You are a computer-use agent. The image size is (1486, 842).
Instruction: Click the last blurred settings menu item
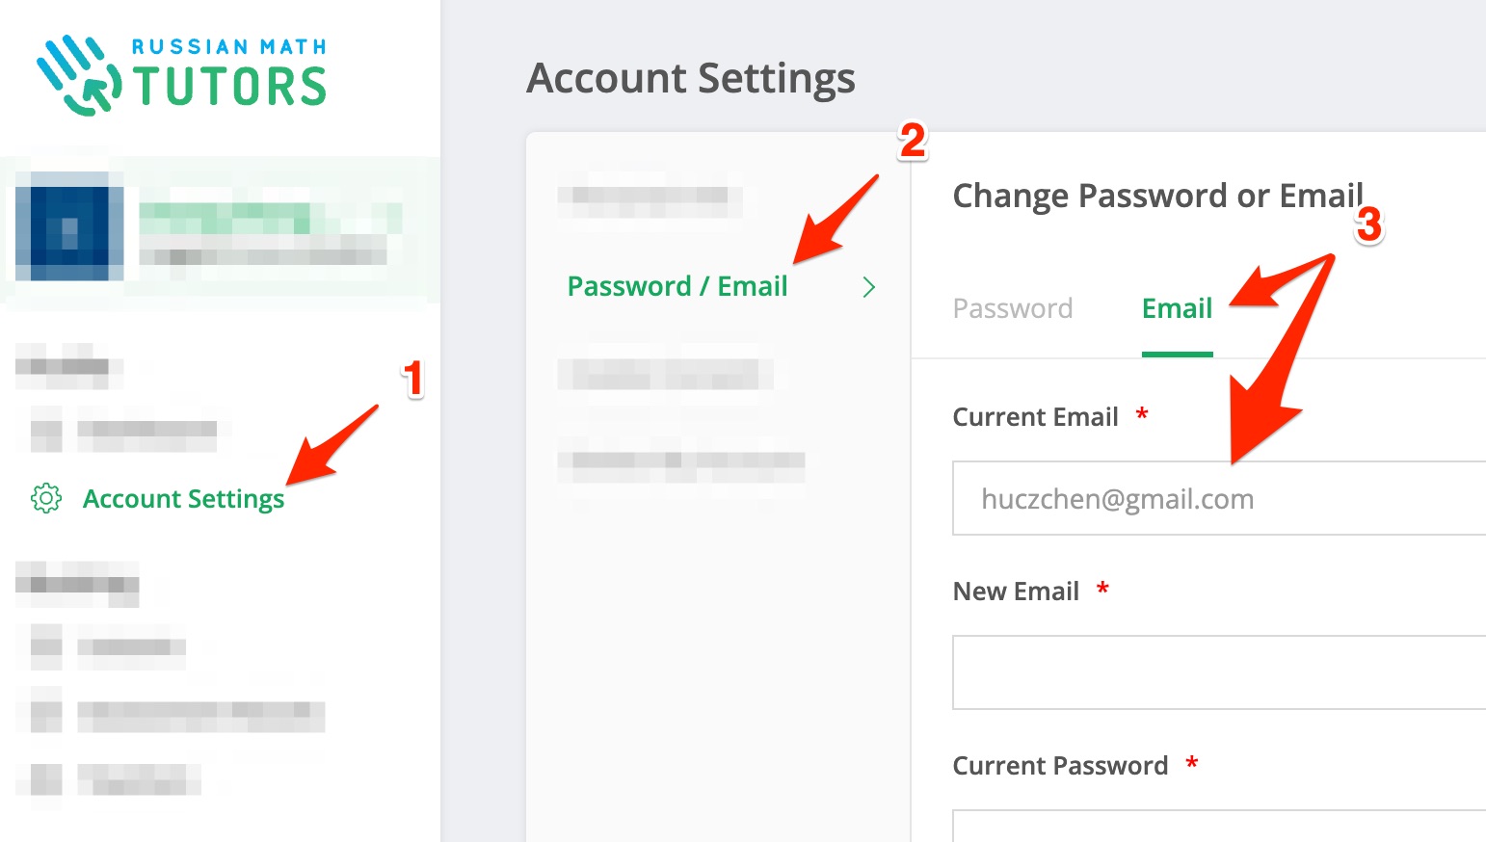pos(680,460)
